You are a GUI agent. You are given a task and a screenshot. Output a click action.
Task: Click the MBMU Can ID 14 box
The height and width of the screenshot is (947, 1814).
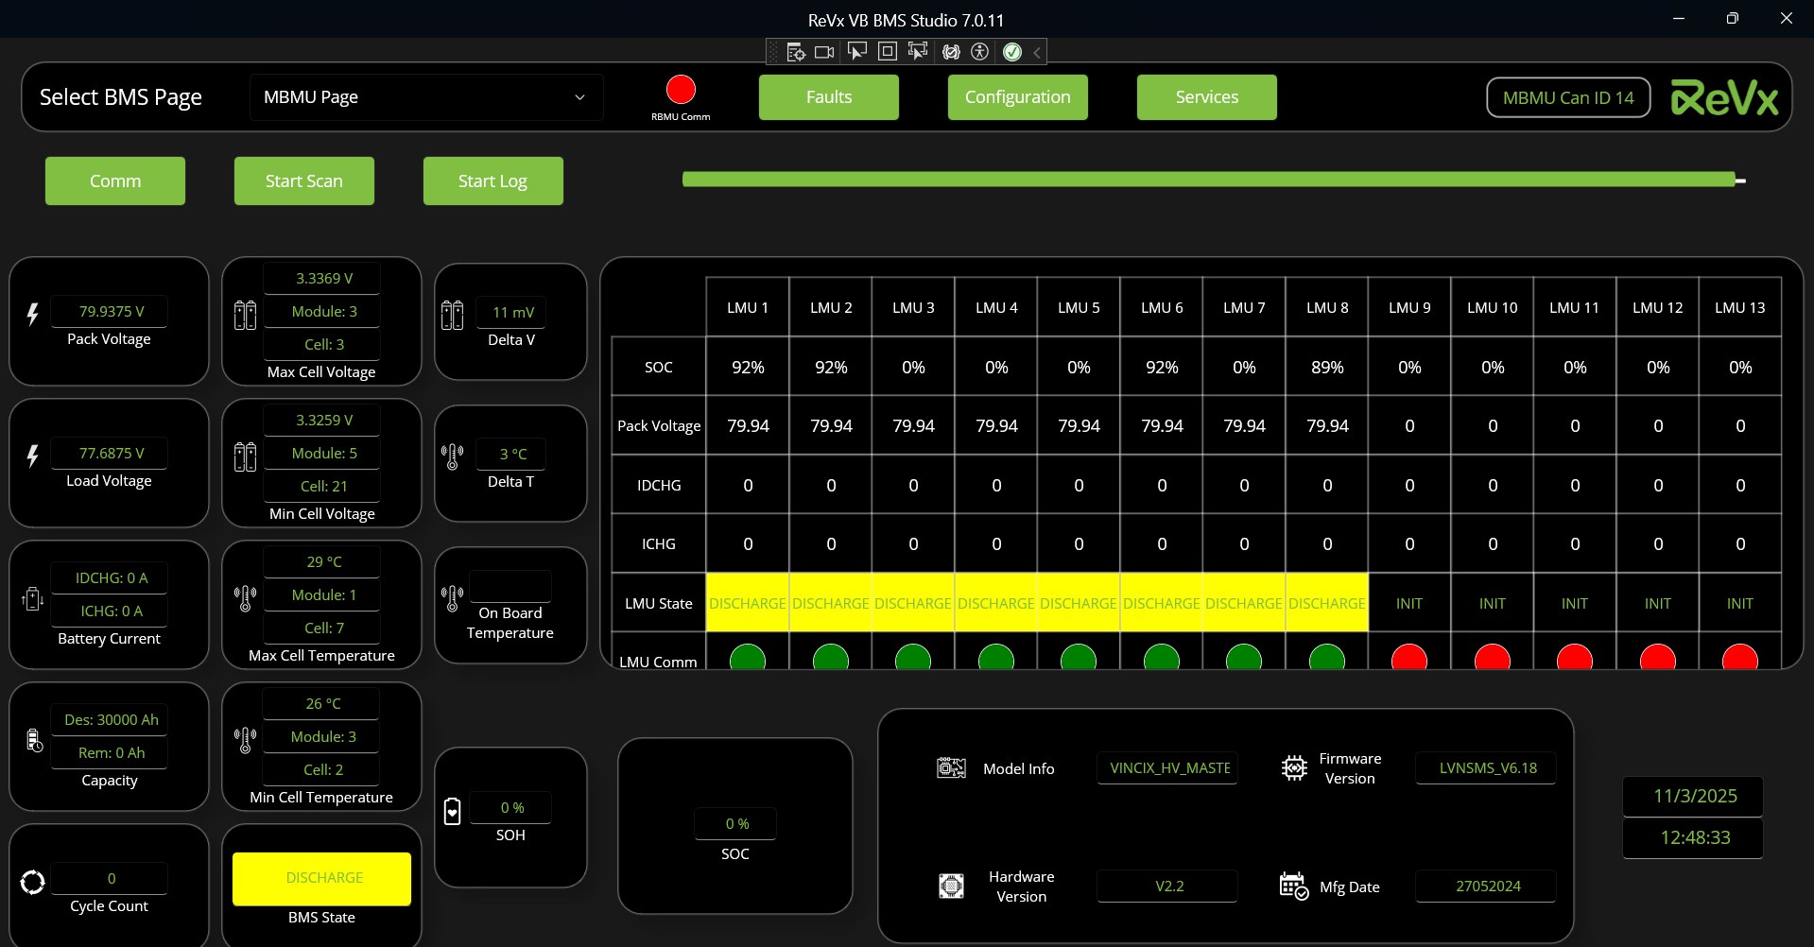[x=1568, y=97]
